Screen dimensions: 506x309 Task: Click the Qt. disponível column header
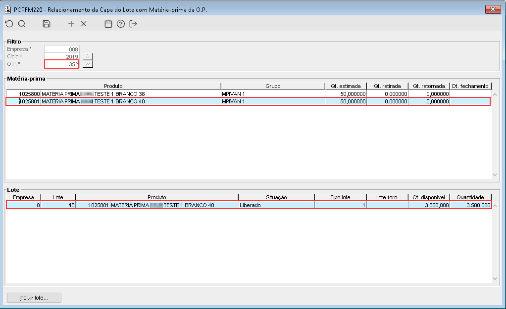coord(429,197)
